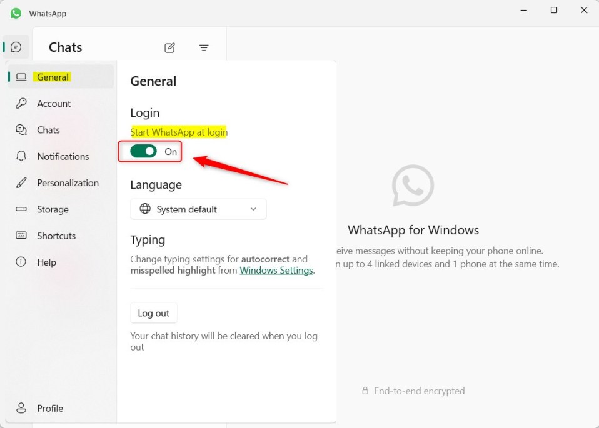
Task: Turn off Start WhatsApp at login toggle
Action: click(144, 151)
